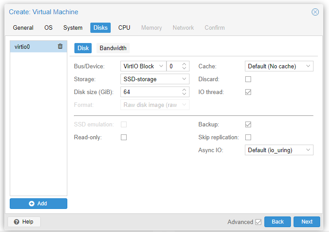The width and height of the screenshot is (329, 232).
Task: Decrease disk size with down arrow
Action: coord(184,94)
